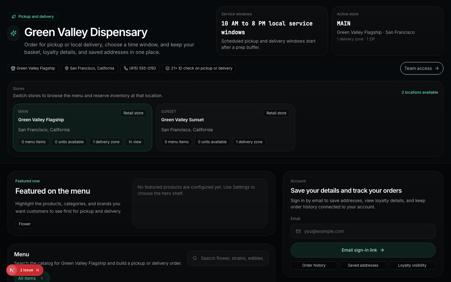This screenshot has height=282, width=451.
Task: Click Retail store badge on the SUNSET card
Action: (276, 113)
